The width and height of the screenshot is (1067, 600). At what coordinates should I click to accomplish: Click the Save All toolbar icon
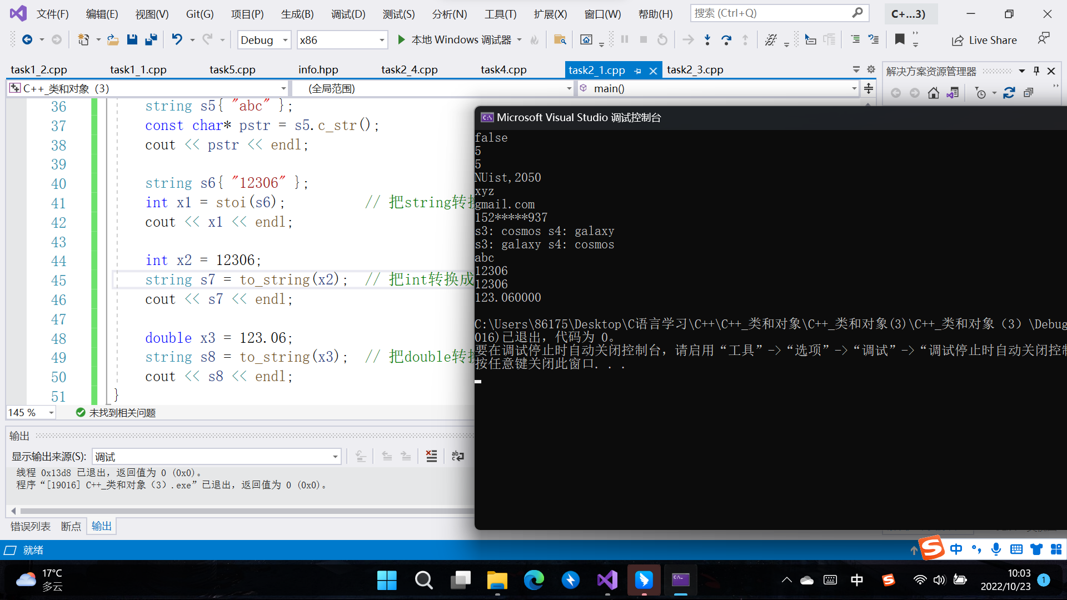tap(151, 39)
